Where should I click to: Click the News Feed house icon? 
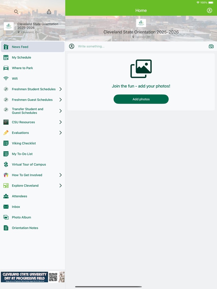pyautogui.click(x=6, y=47)
